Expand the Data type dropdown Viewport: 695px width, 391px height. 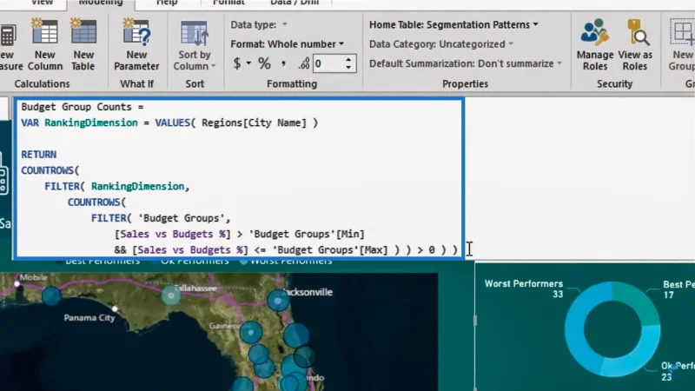[x=259, y=25]
